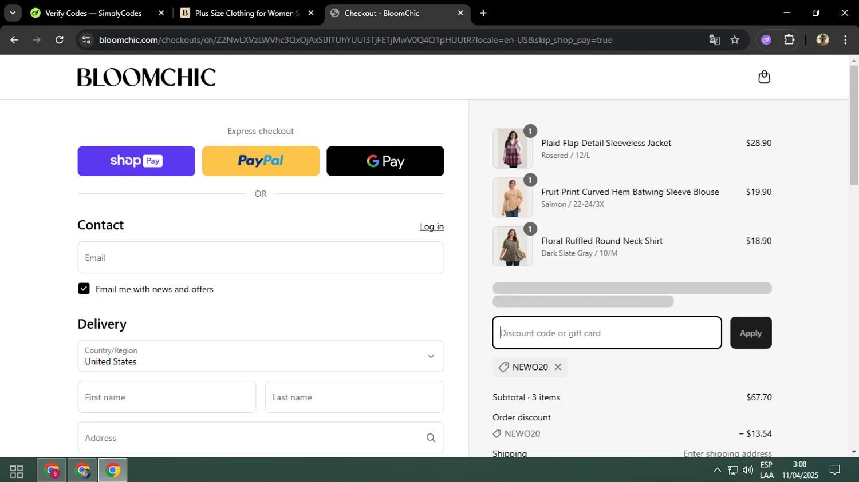Click the Fruit Print Blouse thumbnail

(x=513, y=197)
